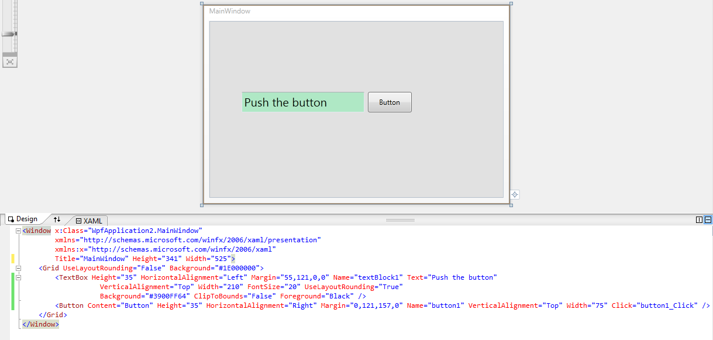Click the designer icon on the Design tab
Screen dimensions: 713x340
click(11, 218)
